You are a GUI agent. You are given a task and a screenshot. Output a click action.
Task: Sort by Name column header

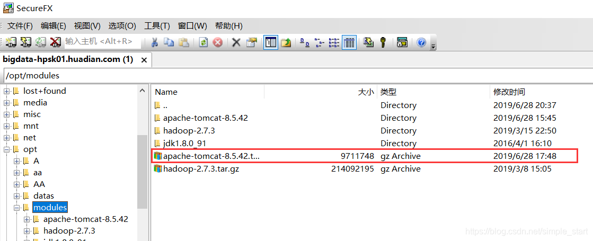[207, 92]
